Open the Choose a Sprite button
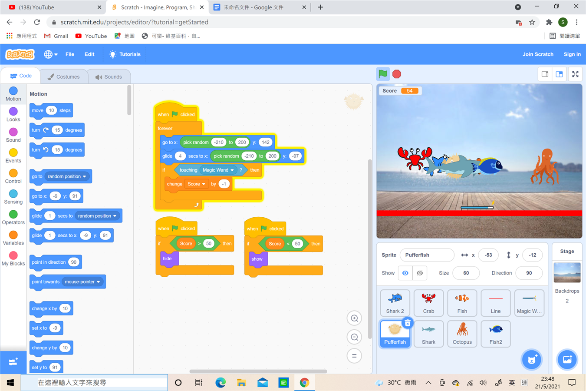586x391 pixels. click(531, 360)
